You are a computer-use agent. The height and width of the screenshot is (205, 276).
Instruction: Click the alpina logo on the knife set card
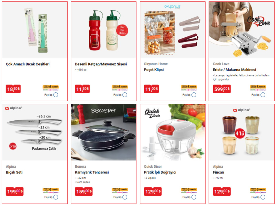pyautogui.click(x=13, y=108)
